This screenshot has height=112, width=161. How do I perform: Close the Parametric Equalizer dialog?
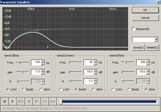[158, 2]
